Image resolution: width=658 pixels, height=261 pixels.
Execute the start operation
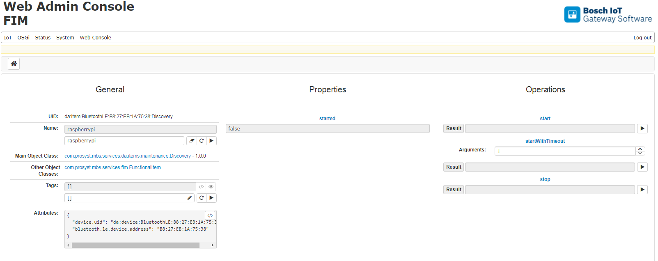(x=642, y=128)
